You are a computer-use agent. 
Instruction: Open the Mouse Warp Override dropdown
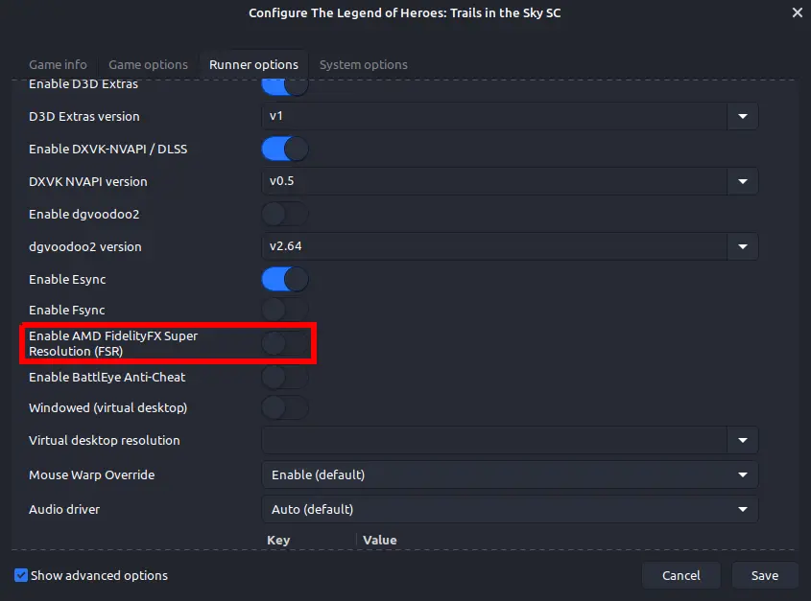(510, 474)
